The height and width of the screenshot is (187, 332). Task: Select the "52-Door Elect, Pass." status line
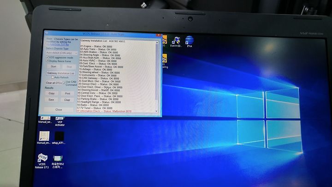tap(100, 96)
